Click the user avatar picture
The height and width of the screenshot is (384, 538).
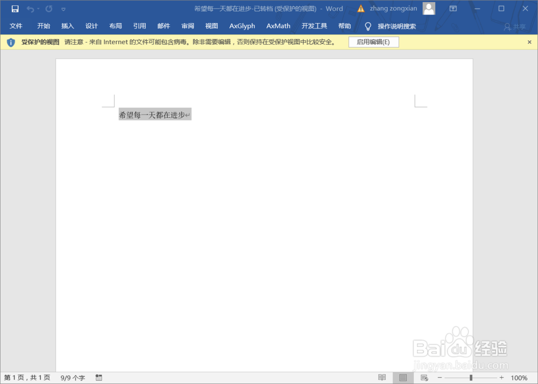pyautogui.click(x=429, y=9)
